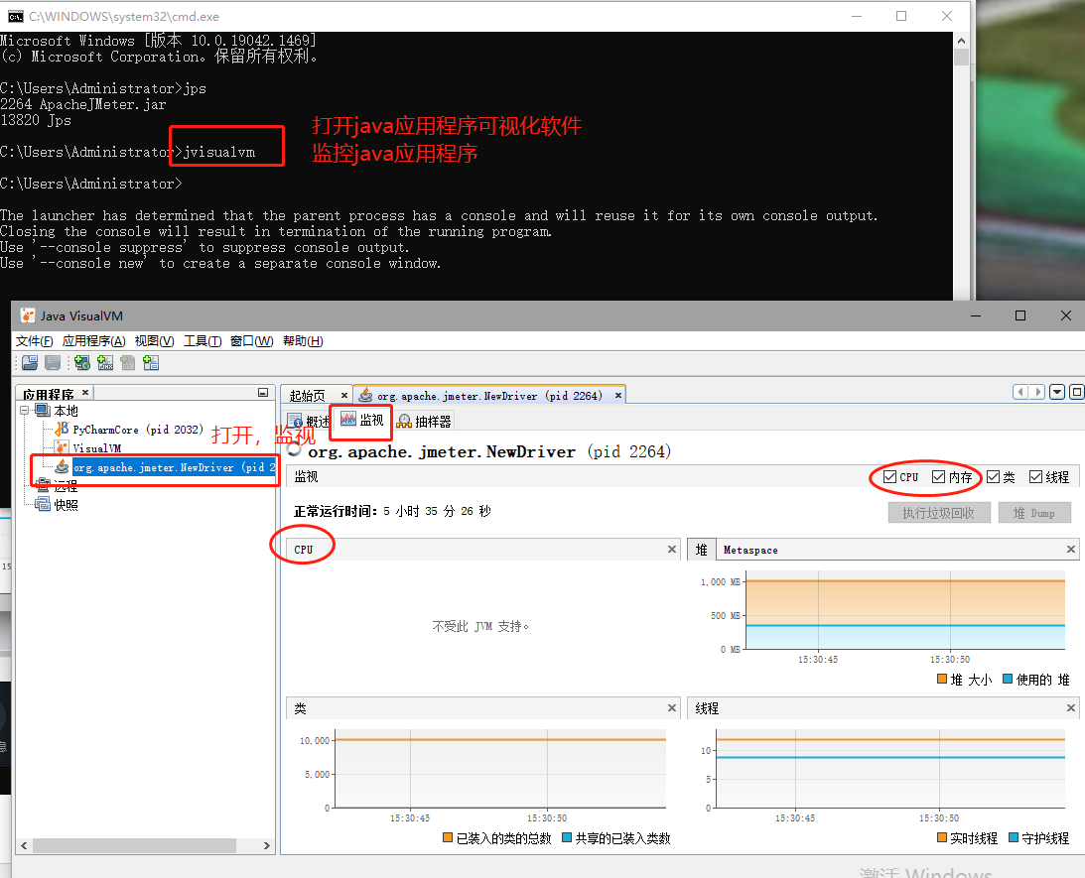Viewport: 1085px width, 878px height.
Task: Switch to the 抽样器 tab
Action: [424, 421]
